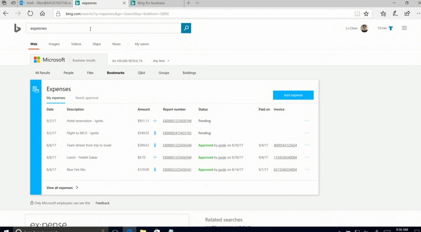Click plus icon beside $951.11 amount
421x232 pixels.
point(155,121)
